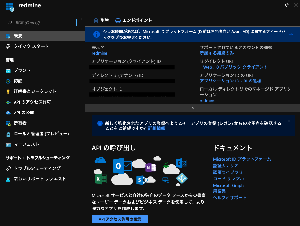This screenshot has width=300, height=226.
Task: Click the クイック スタート lightning icon
Action: [x=8, y=47]
